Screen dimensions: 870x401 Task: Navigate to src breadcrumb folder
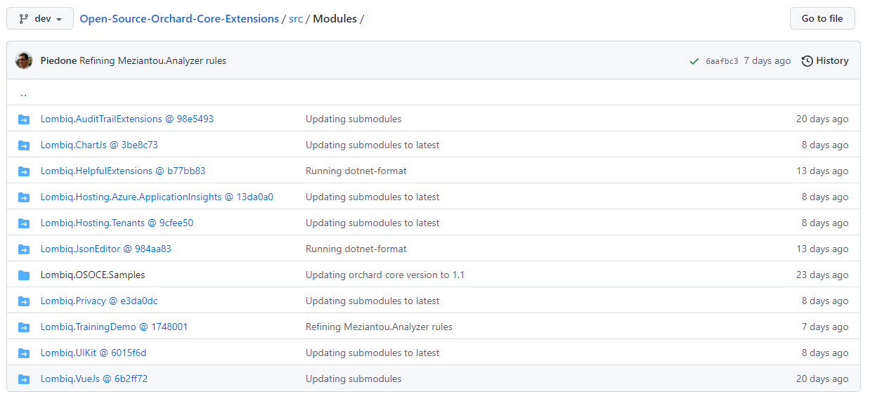tap(296, 18)
